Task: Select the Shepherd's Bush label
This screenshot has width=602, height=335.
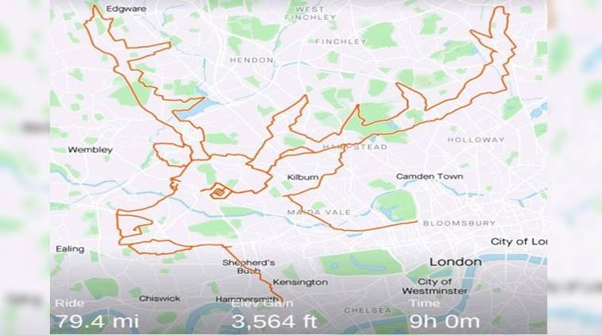Action: coord(248,267)
